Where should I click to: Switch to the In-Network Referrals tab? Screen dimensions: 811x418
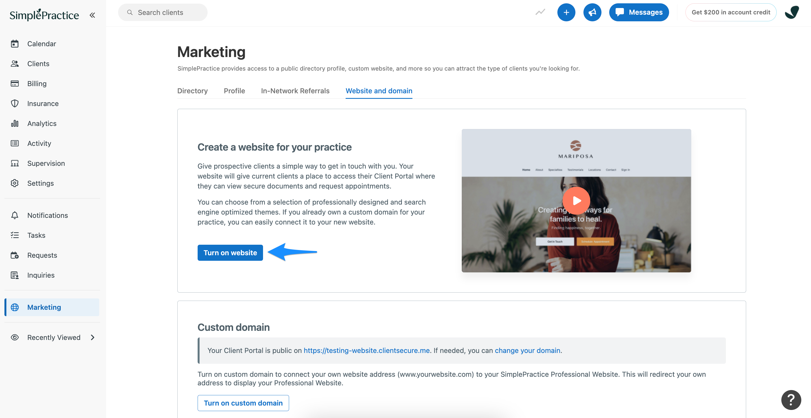[295, 91]
